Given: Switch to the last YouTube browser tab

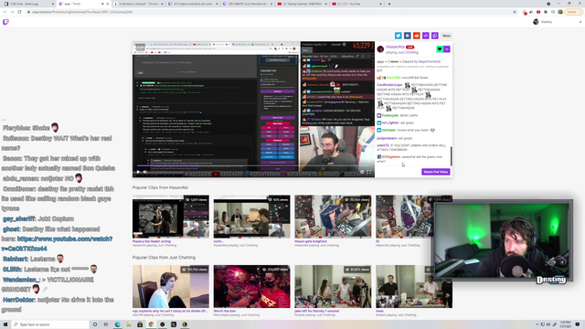Looking at the screenshot, I should click(x=356, y=4).
